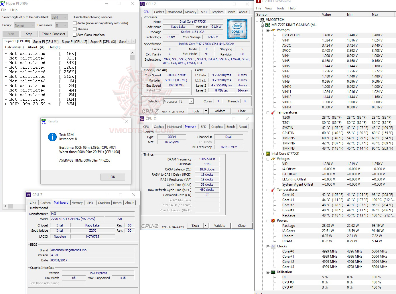396x294 pixels.
Task: Click the Clocks icon in HWMonitor tree
Action: pos(273,246)
